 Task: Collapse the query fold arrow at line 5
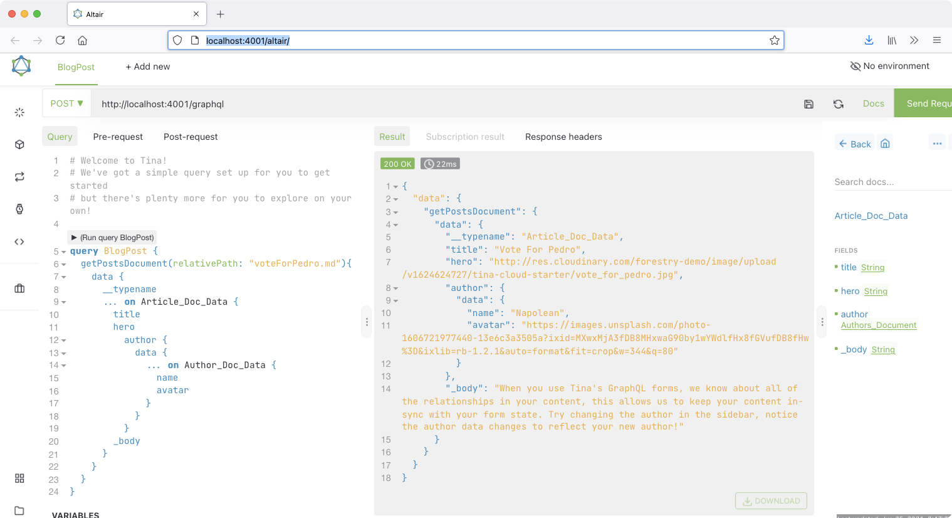64,252
